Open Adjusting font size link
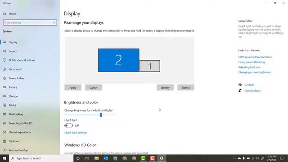 click(249, 67)
